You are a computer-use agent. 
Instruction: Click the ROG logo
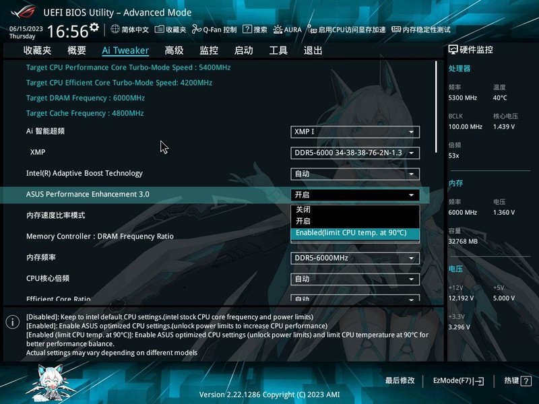click(x=23, y=11)
